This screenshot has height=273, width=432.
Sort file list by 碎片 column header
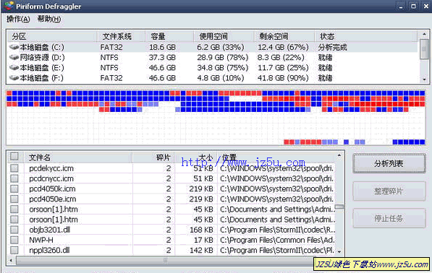[x=153, y=157]
